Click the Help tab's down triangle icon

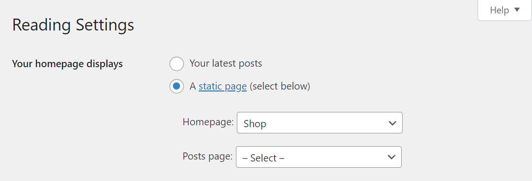(517, 10)
